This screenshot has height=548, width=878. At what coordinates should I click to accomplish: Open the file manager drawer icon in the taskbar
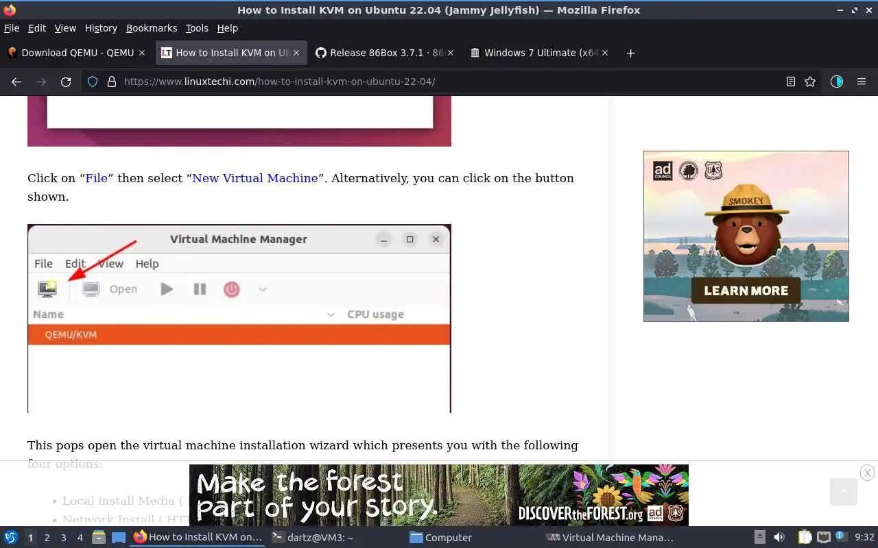(99, 538)
